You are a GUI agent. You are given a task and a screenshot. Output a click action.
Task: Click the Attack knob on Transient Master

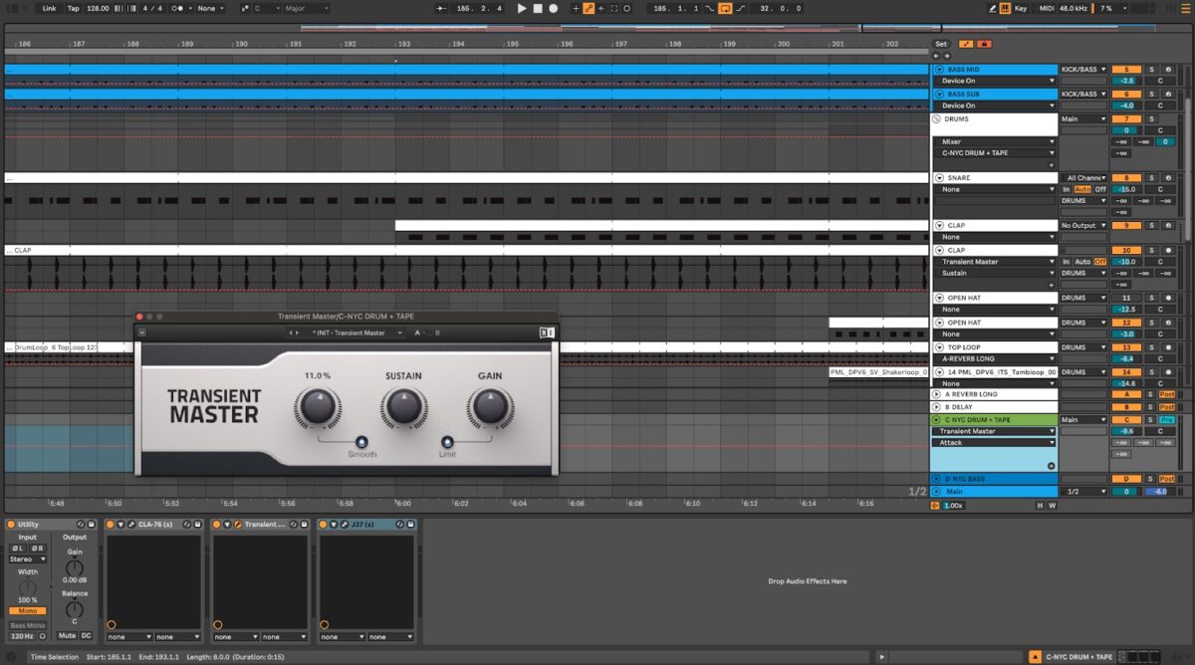click(x=317, y=406)
